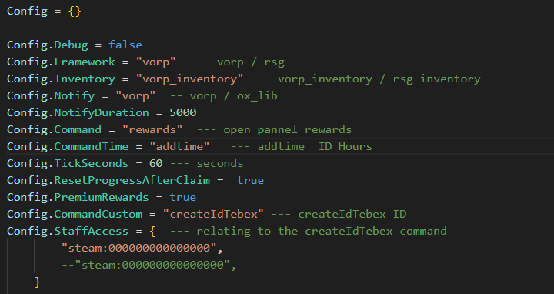Click 'true' after PremiumRewards

click(x=182, y=197)
